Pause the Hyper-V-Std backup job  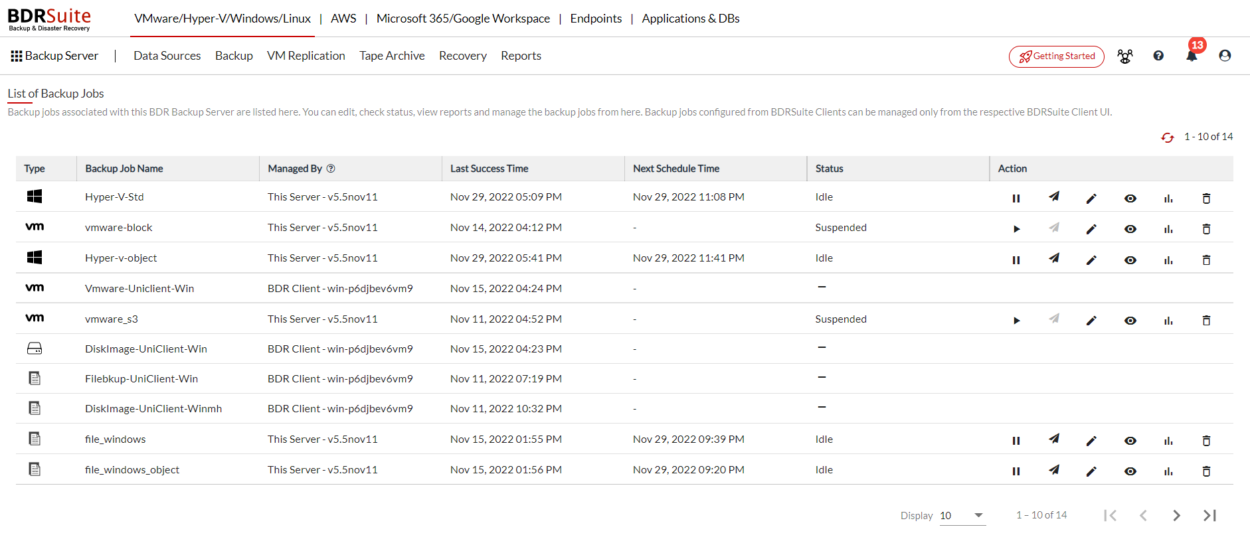tap(1016, 198)
